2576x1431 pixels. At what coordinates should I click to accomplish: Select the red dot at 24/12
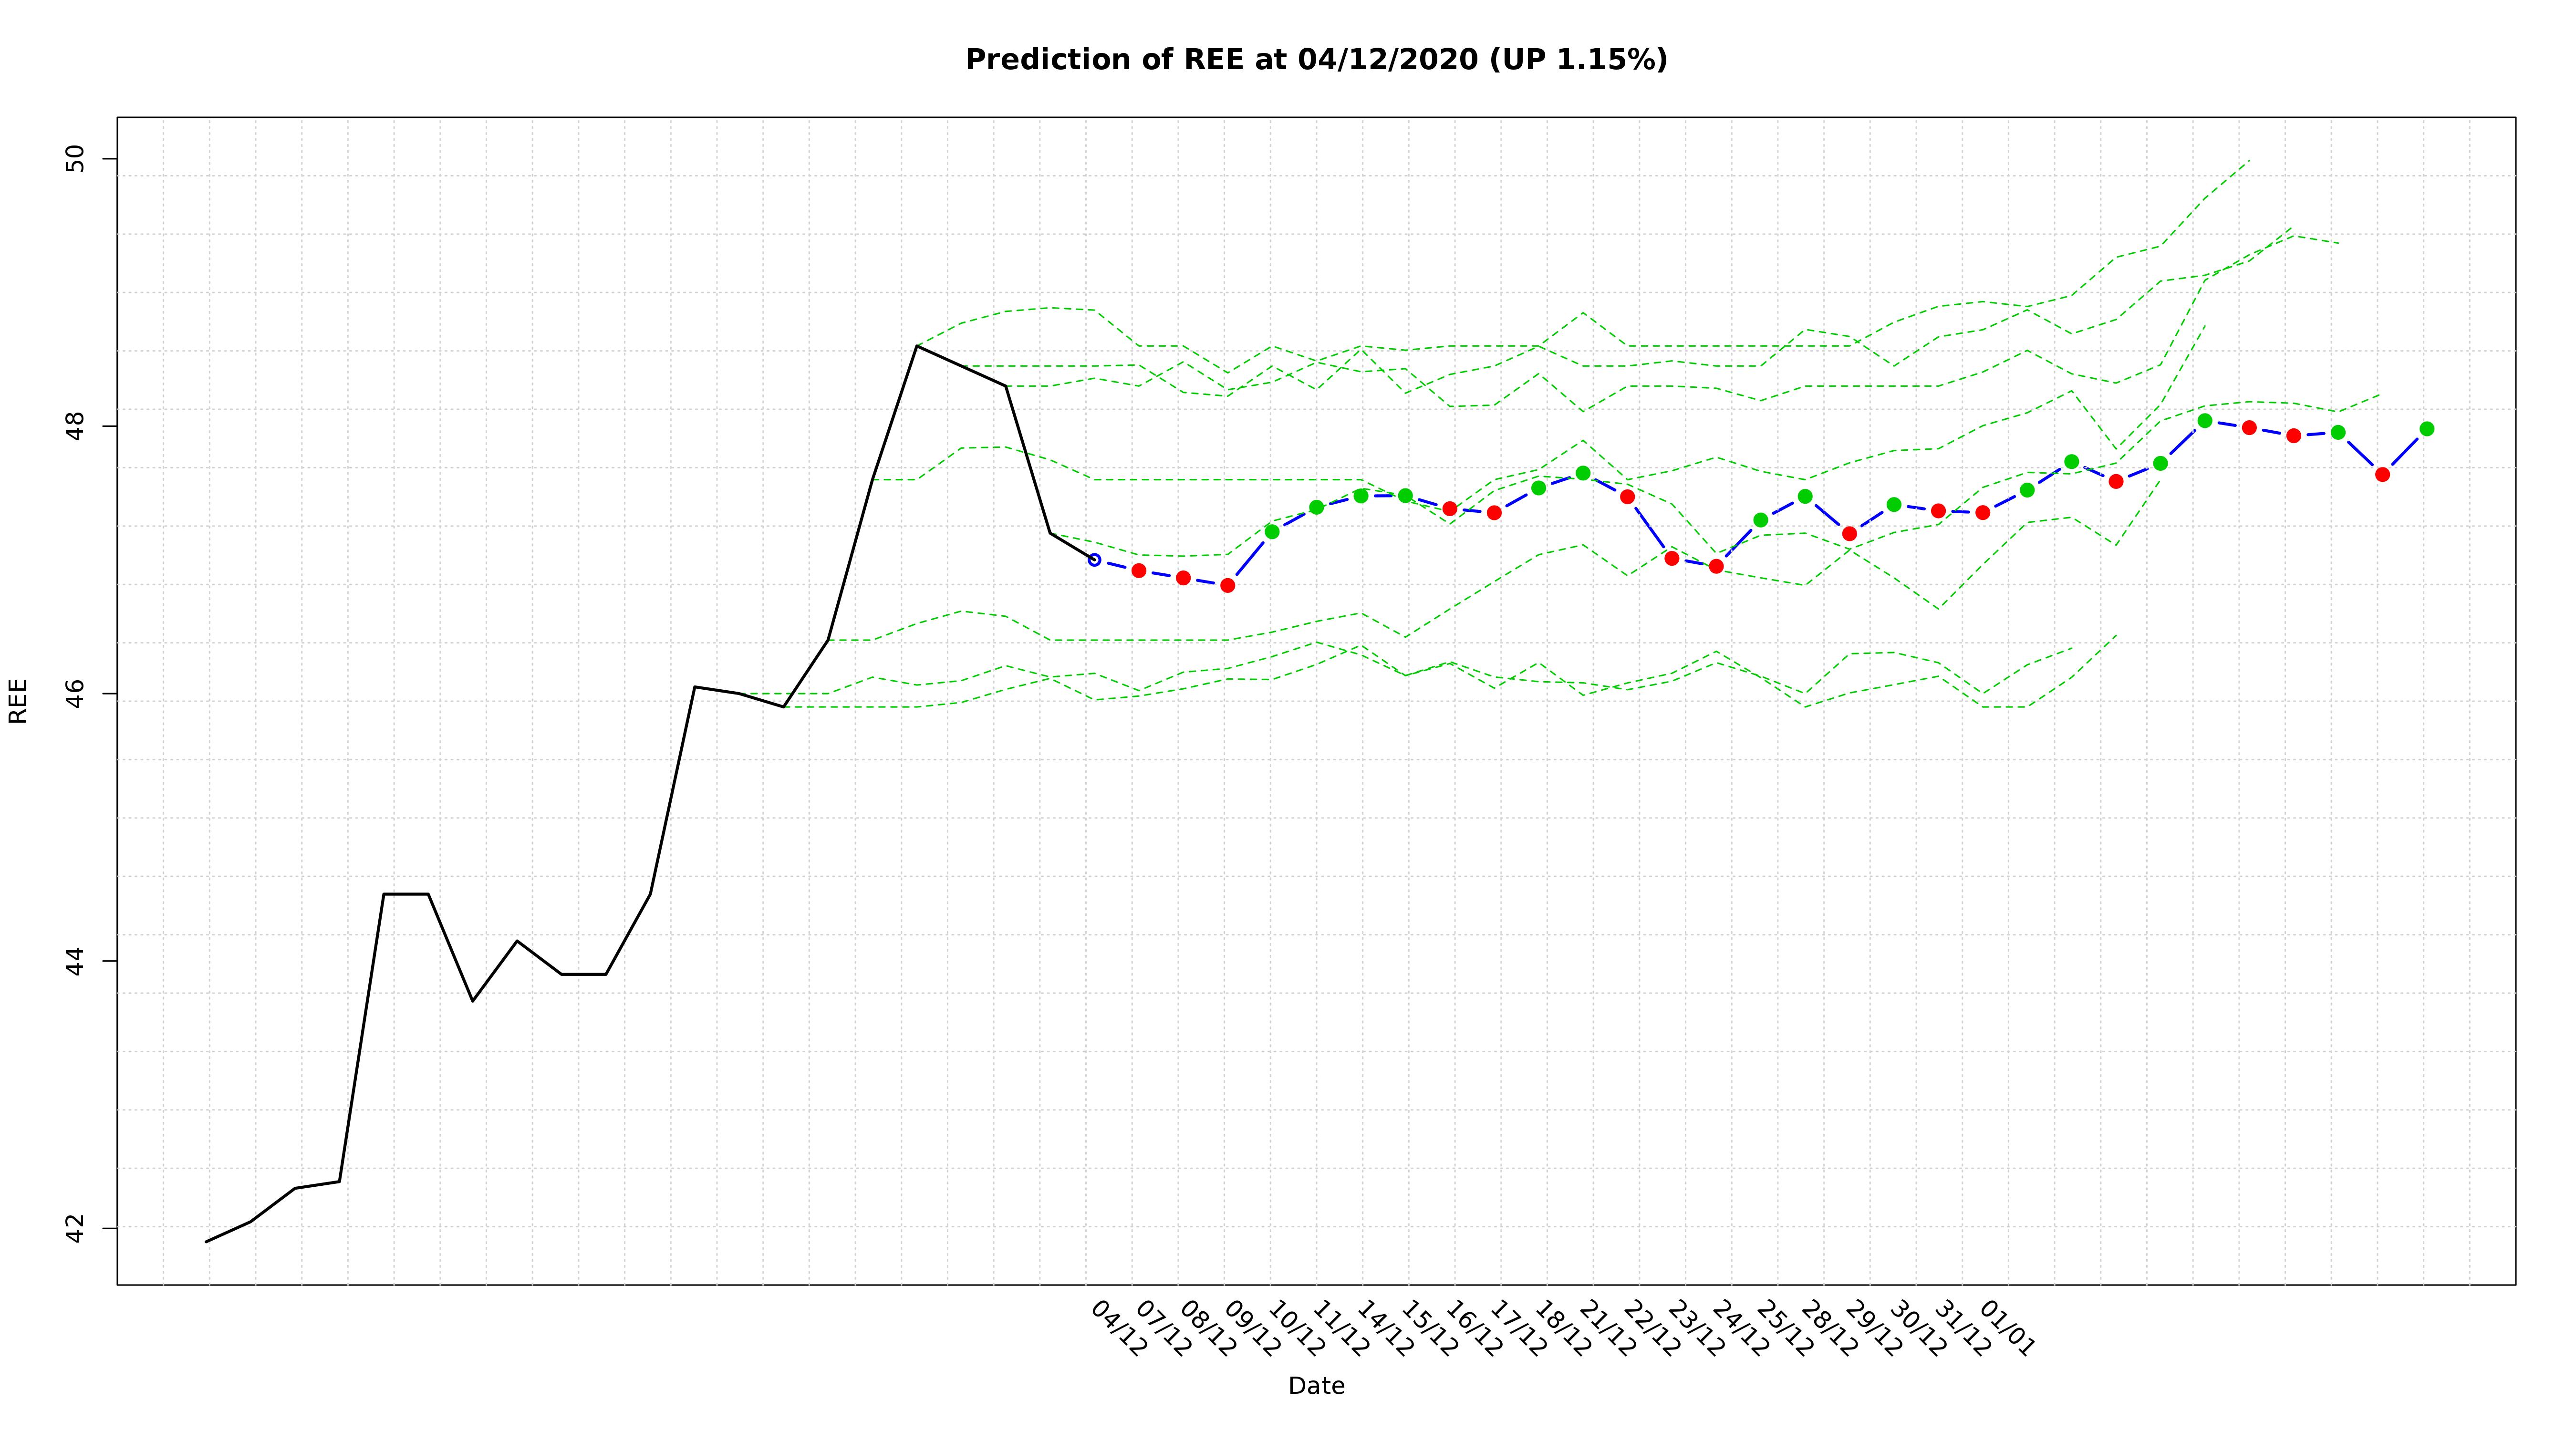coord(1716,566)
